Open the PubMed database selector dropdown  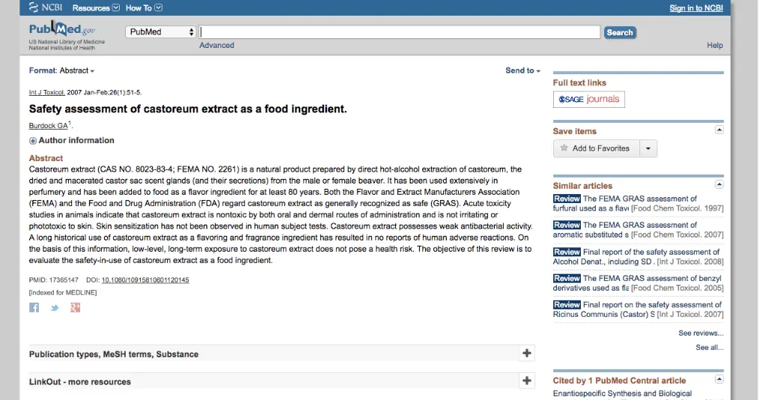161,32
